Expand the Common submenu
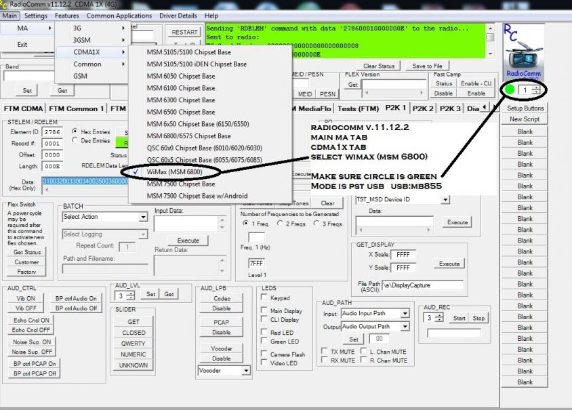The height and width of the screenshot is (410, 572). tap(93, 64)
